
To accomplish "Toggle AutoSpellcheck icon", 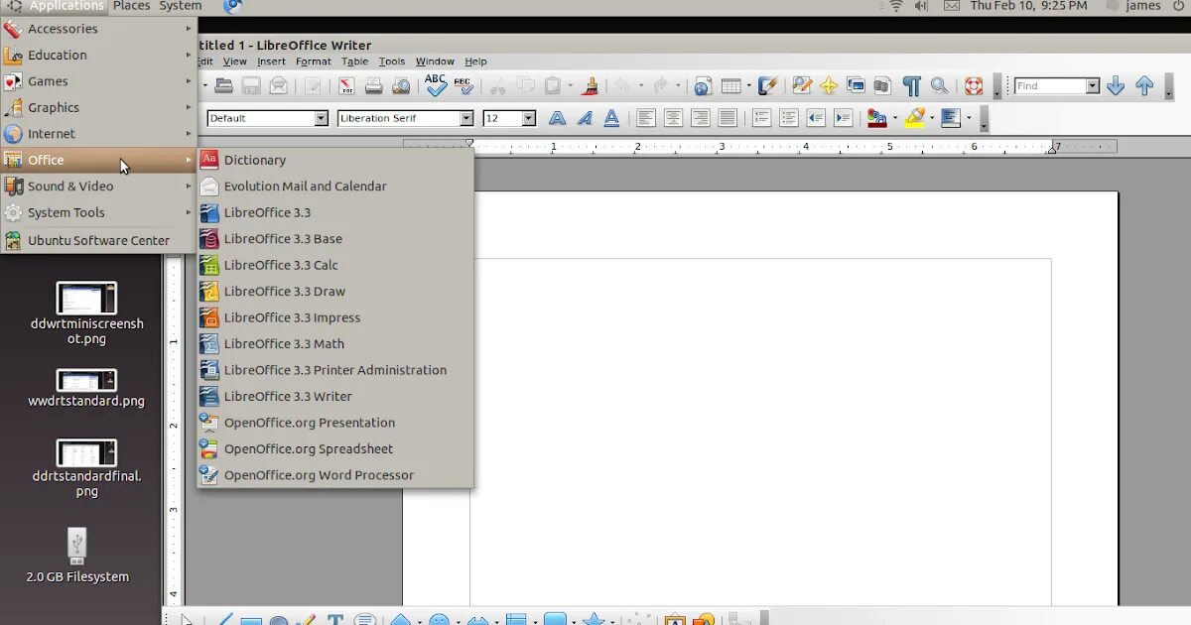I will [463, 85].
